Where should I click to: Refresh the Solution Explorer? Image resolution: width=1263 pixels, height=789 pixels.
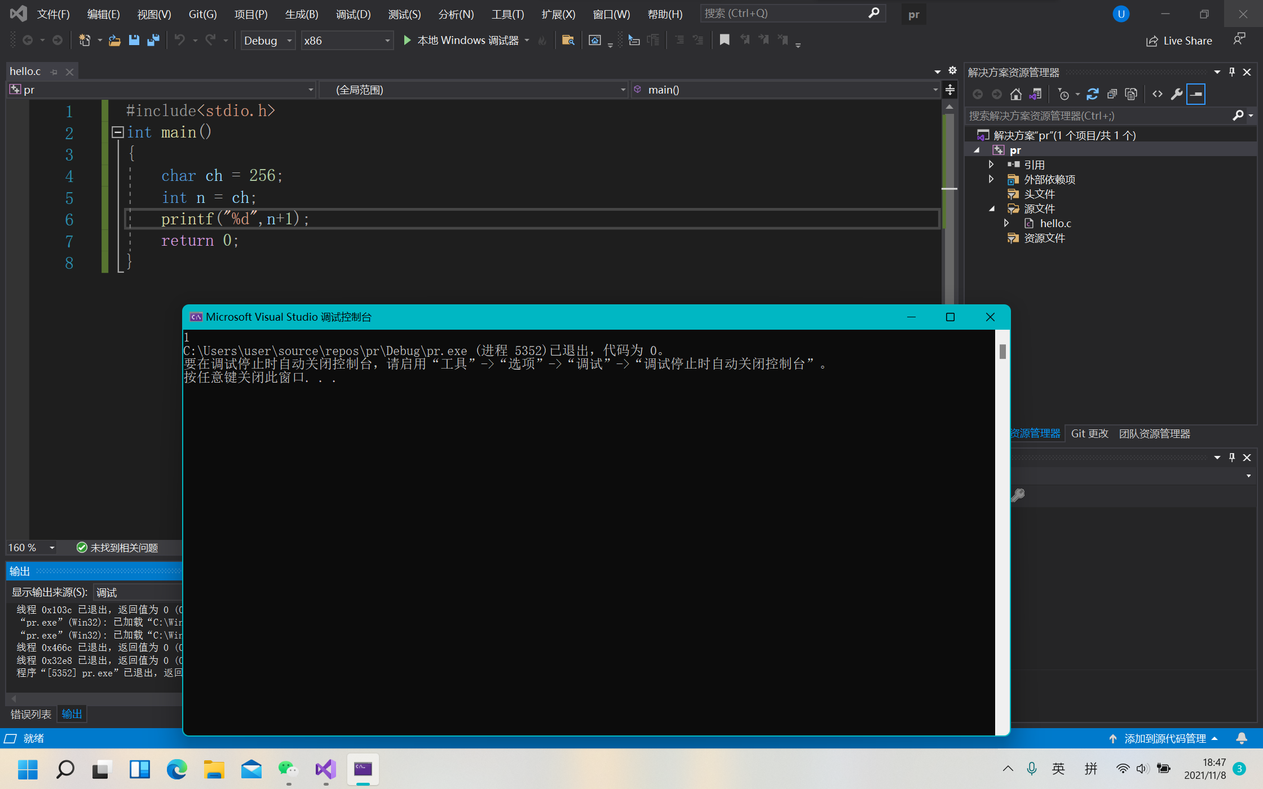pyautogui.click(x=1093, y=94)
